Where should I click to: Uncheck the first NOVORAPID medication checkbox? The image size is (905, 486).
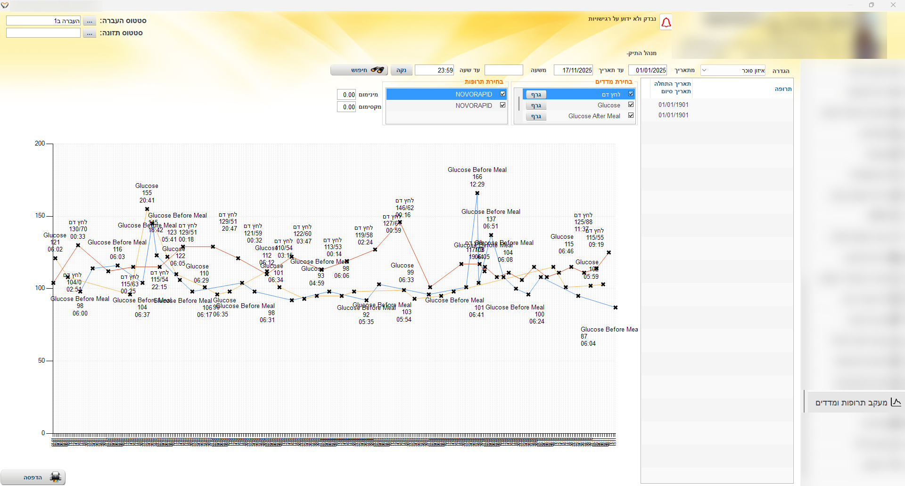pyautogui.click(x=502, y=94)
